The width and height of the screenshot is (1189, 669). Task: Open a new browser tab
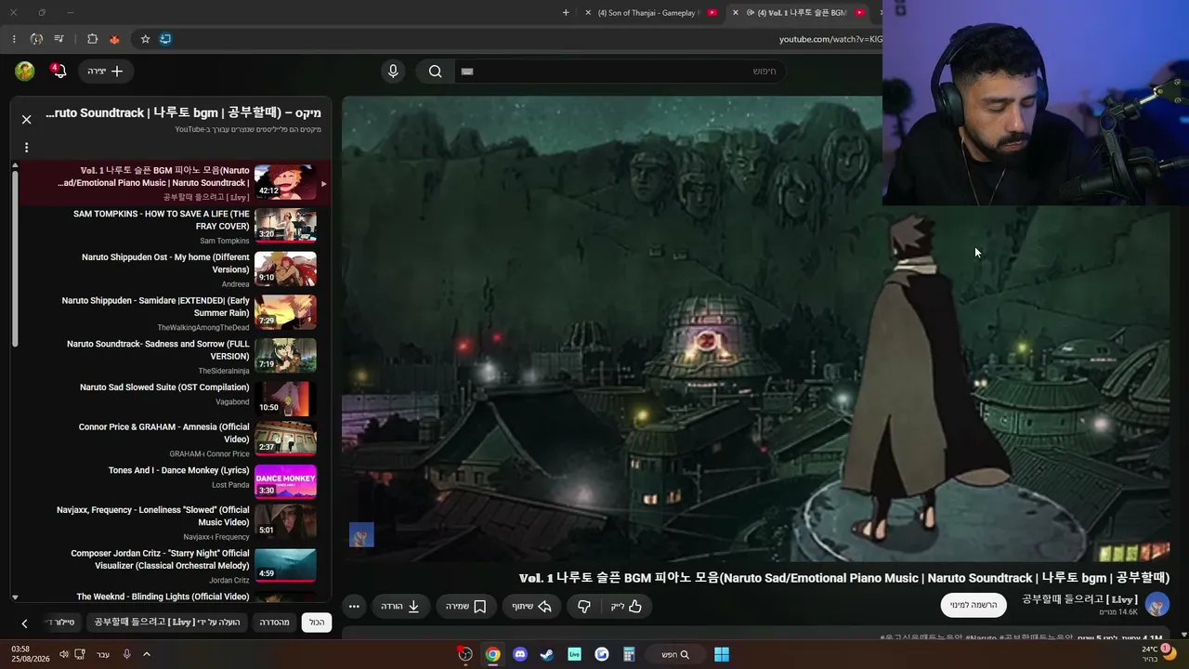(x=566, y=13)
